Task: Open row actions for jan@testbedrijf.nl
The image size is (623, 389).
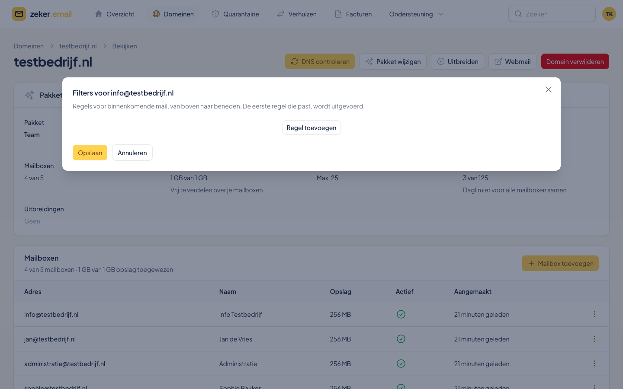Action: click(594, 339)
